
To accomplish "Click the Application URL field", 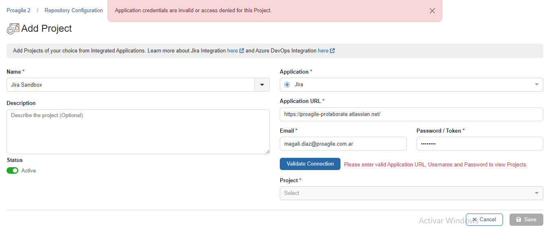I will [x=411, y=114].
